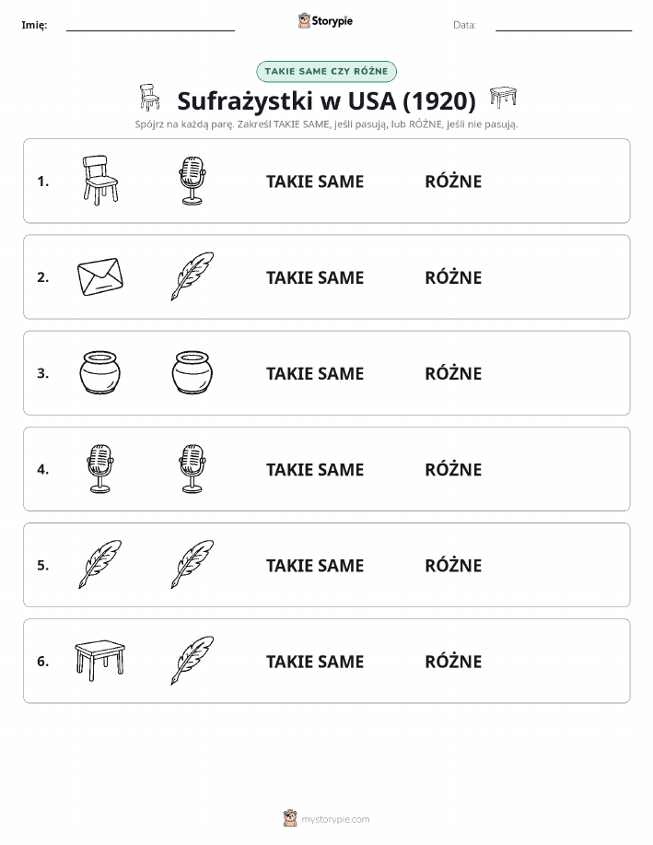Click the microphone icon in row 1
The width and height of the screenshot is (653, 845).
tap(192, 181)
